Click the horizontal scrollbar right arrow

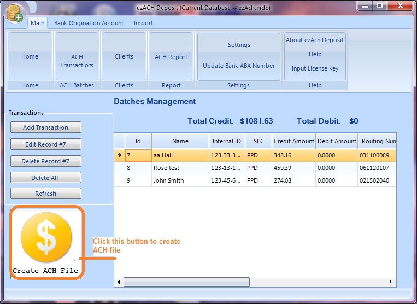click(x=391, y=282)
